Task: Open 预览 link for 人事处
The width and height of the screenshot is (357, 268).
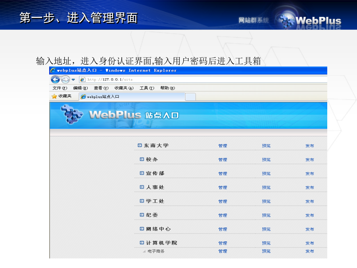Action: click(266, 187)
